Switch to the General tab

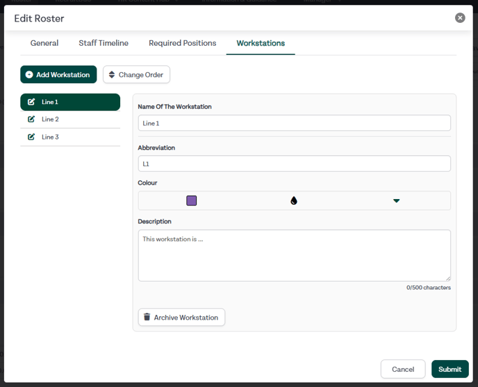tap(44, 43)
